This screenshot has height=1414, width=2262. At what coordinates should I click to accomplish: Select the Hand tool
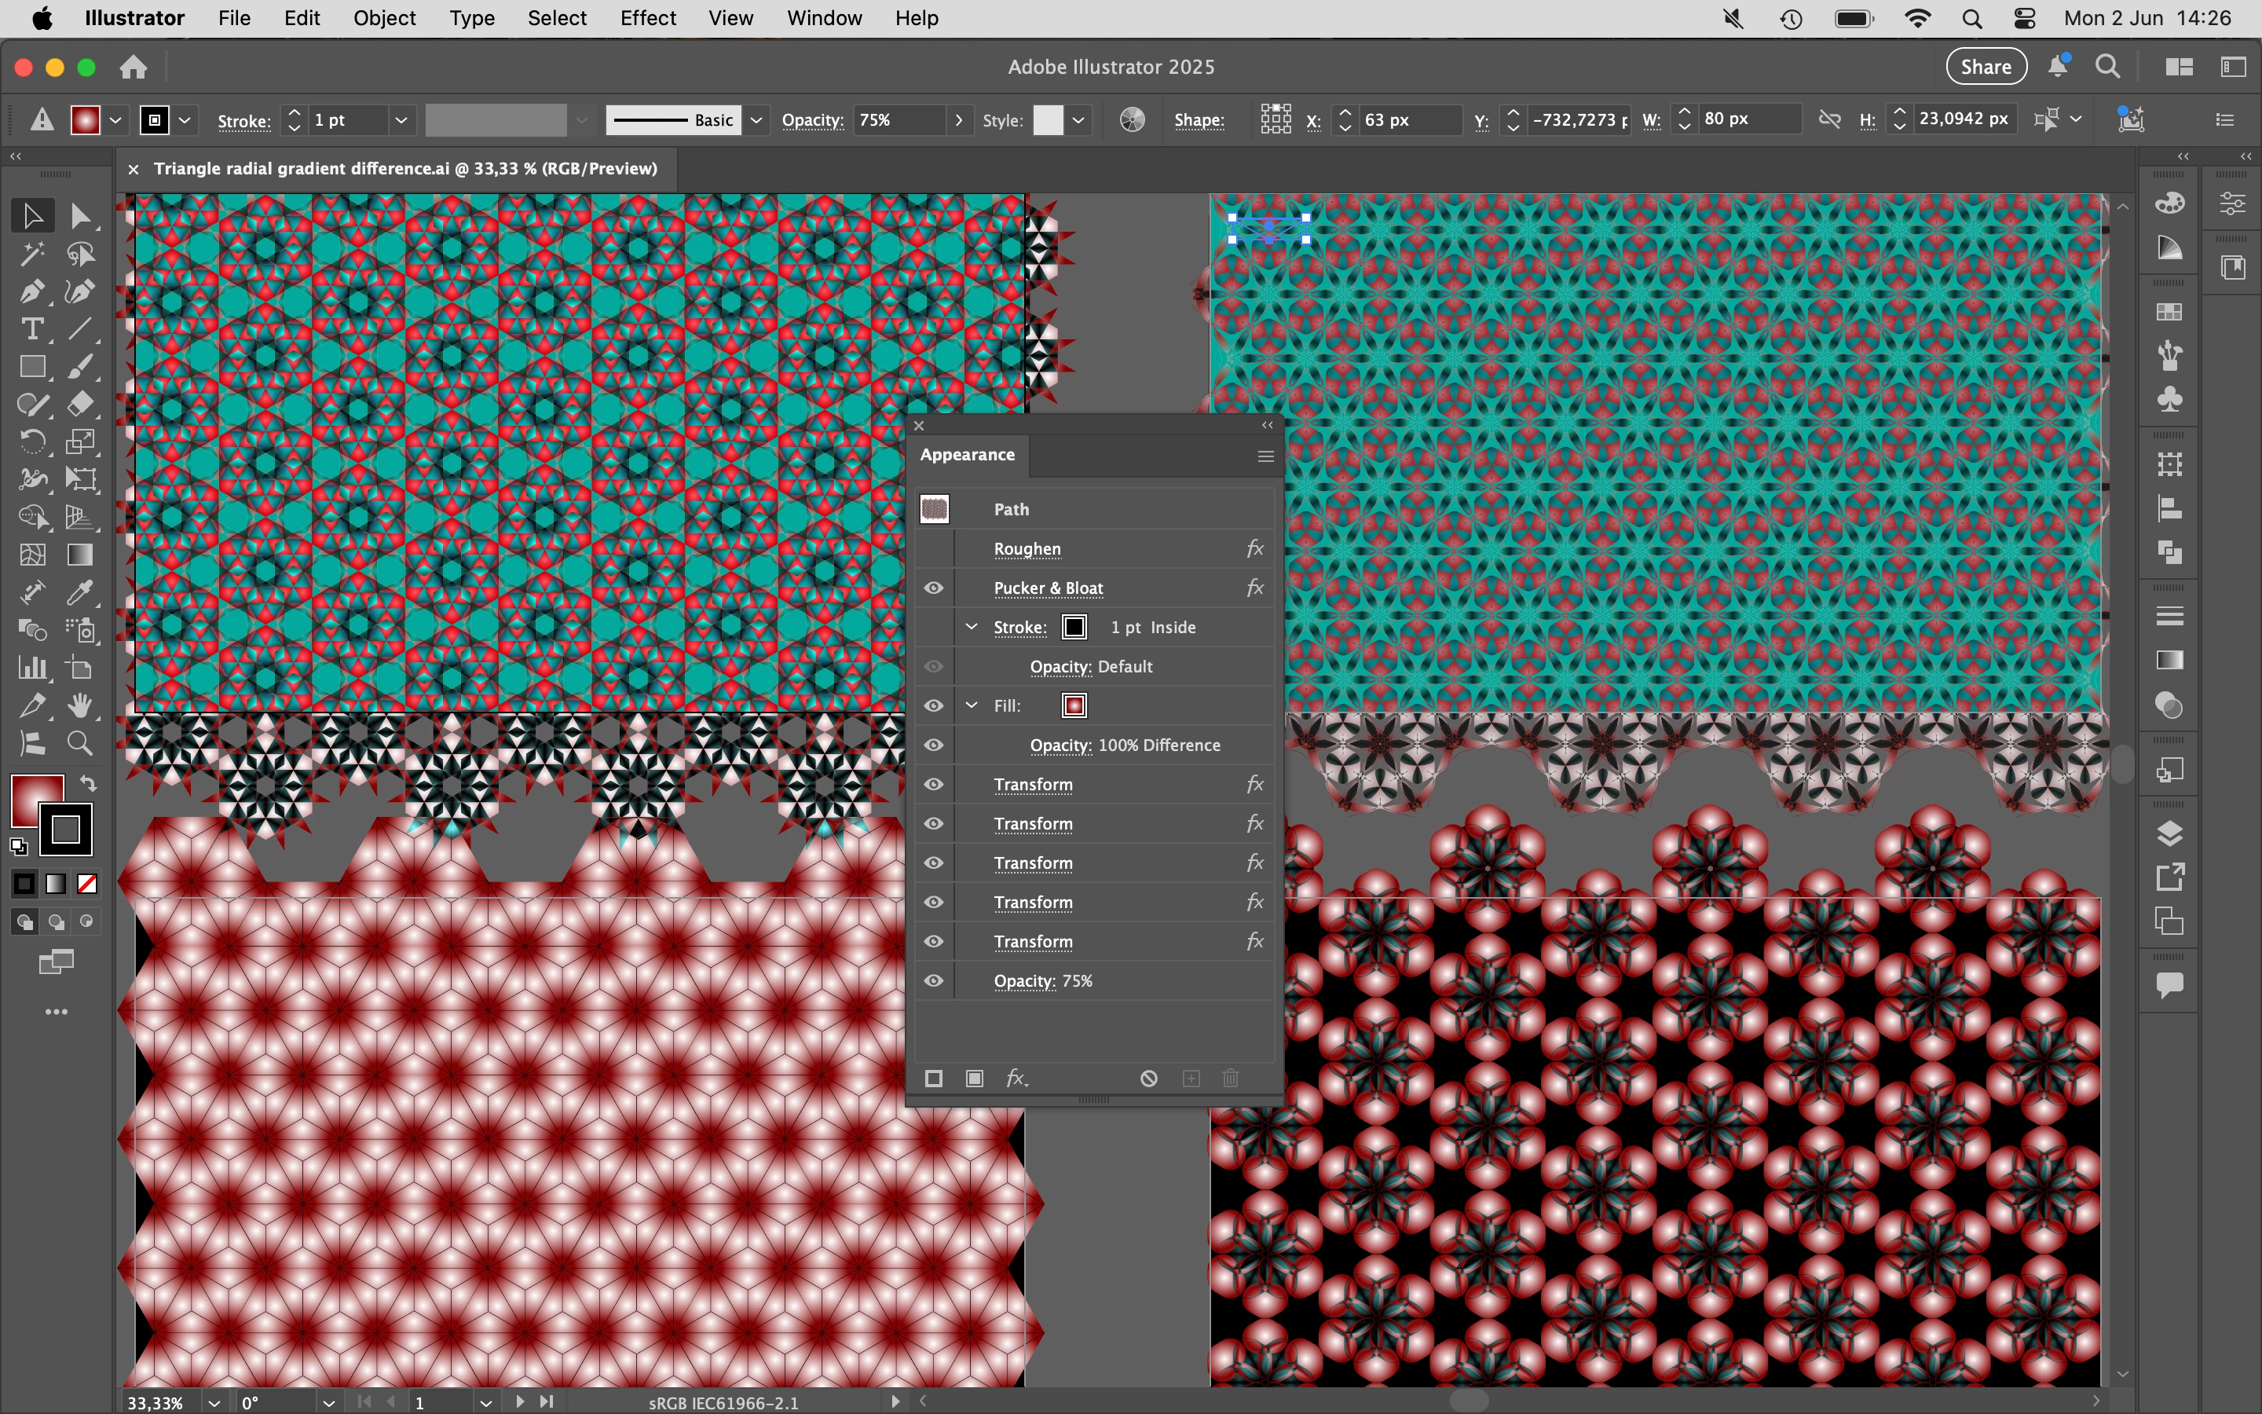click(x=80, y=705)
